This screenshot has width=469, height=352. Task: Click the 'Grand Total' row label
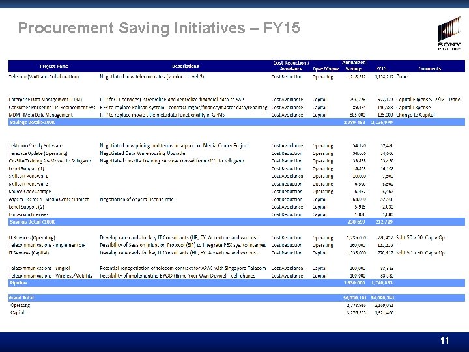(x=21, y=297)
